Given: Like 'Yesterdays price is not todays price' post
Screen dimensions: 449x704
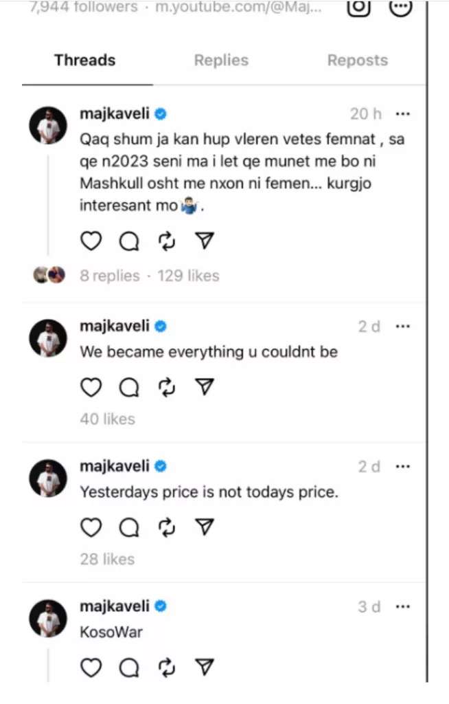Looking at the screenshot, I should tap(91, 527).
